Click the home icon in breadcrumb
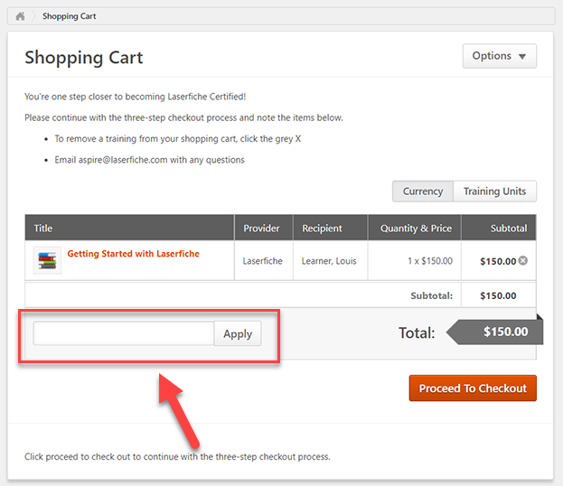563x486 pixels. point(20,16)
